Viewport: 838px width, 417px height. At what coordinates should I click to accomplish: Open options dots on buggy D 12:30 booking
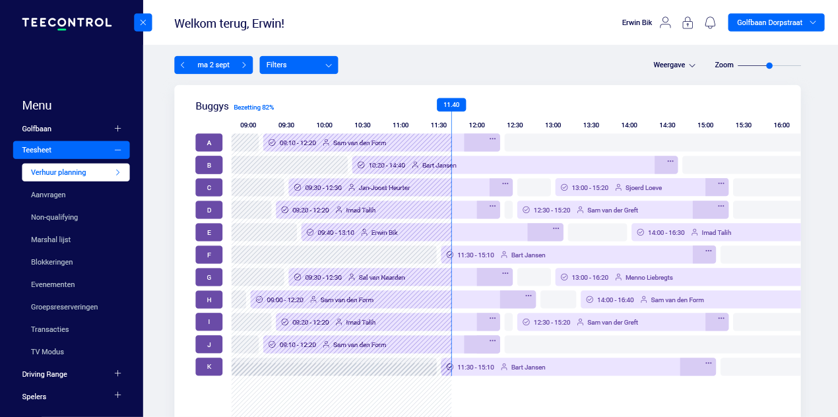(x=721, y=206)
